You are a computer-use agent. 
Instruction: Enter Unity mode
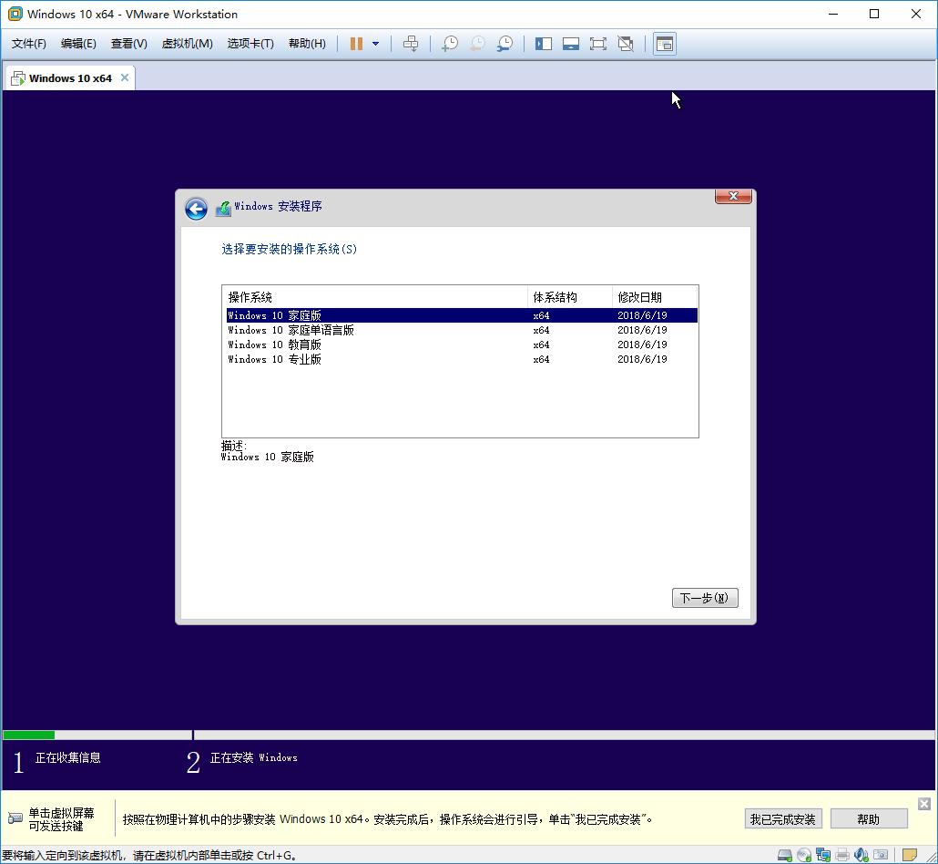[x=625, y=43]
